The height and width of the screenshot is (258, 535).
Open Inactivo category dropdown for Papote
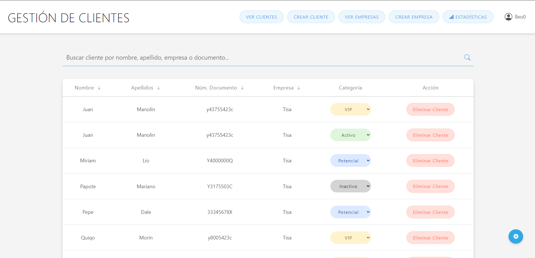350,186
